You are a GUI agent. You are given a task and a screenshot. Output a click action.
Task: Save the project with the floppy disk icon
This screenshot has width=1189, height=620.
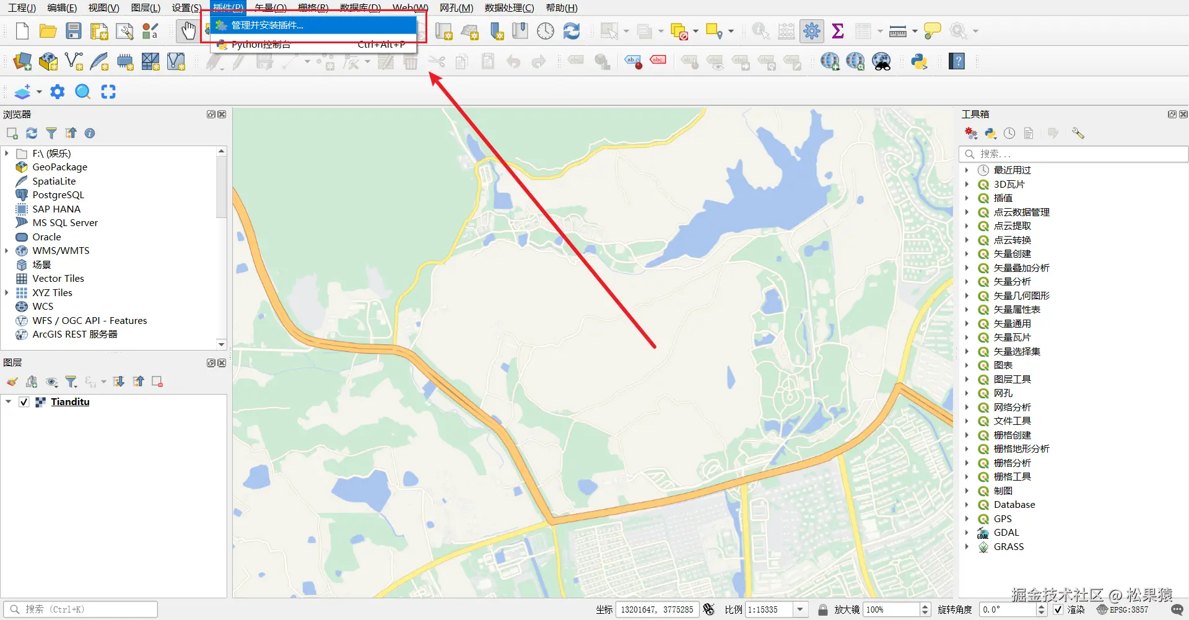(74, 31)
